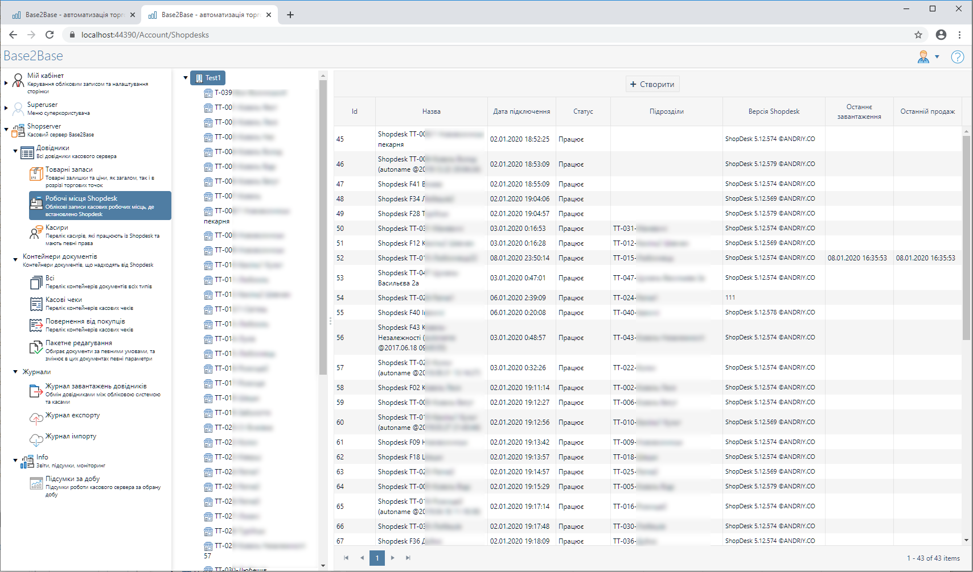The image size is (973, 572).
Task: Open the Superuser menu icon
Action: click(18, 107)
